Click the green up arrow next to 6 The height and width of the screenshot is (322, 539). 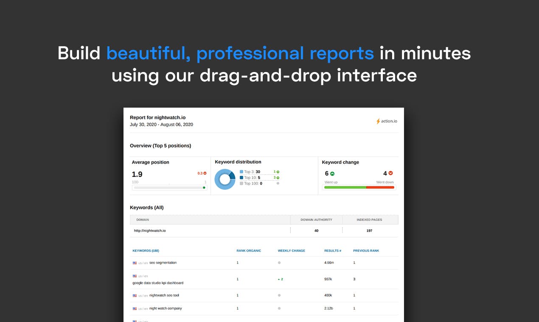click(x=332, y=173)
